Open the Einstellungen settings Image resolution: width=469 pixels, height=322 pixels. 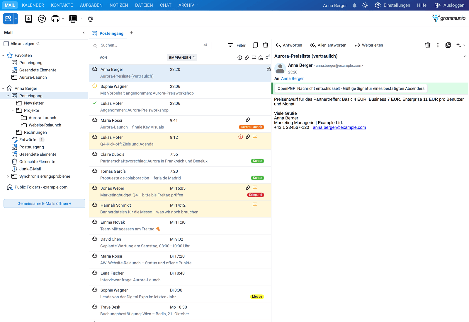(392, 5)
